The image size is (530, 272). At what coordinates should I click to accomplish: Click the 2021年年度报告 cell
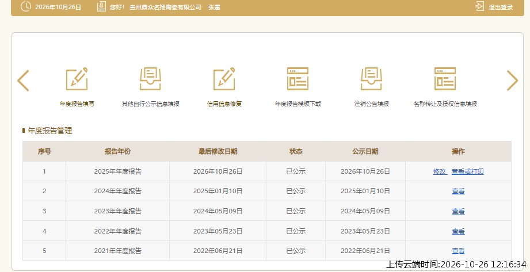point(117,251)
